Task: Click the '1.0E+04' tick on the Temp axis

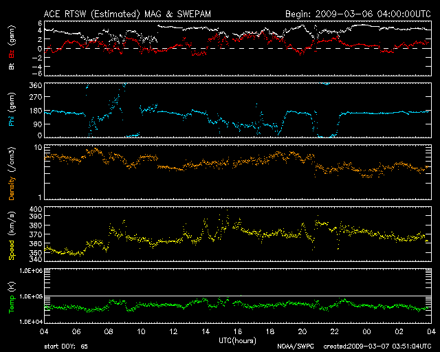Action: coord(31,322)
